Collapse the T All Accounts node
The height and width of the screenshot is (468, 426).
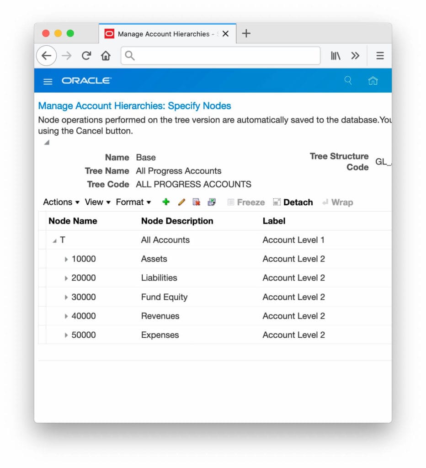[54, 239]
